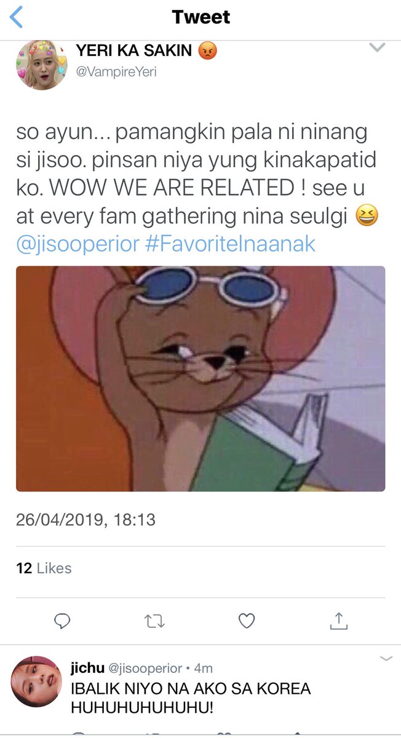This screenshot has width=401, height=738.
Task: Open the Jerry mouse meme image
Action: coord(200,378)
